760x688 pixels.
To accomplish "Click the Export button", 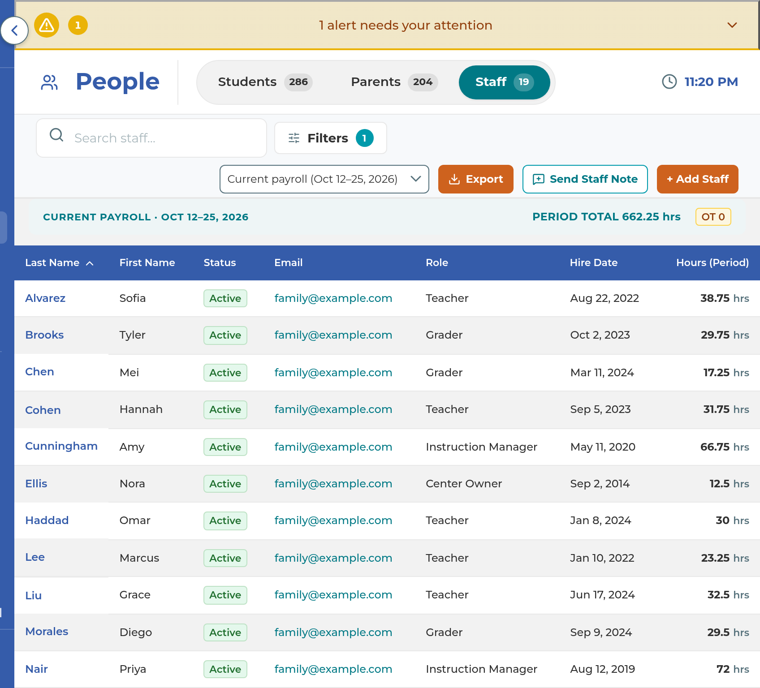I will click(x=475, y=179).
